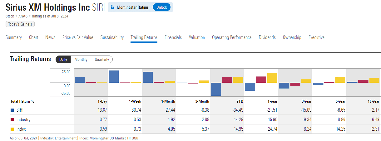Screen dimensions: 381x141
Task: Click Industry 1-Year value 15.90
Action: [273, 120]
